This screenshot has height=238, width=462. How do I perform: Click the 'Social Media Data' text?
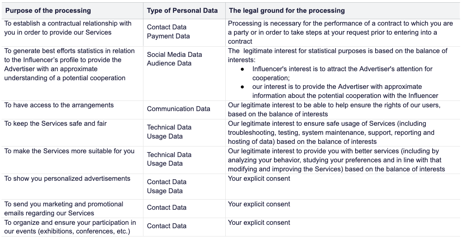coord(174,55)
